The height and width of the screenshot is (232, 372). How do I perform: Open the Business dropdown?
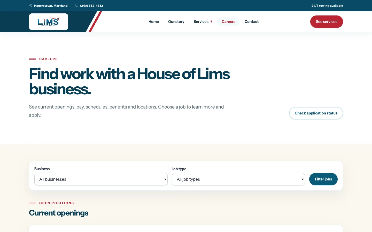click(x=101, y=179)
